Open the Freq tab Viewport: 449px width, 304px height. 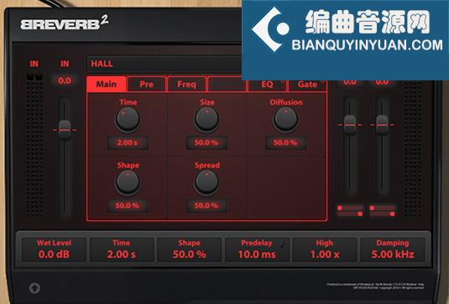pos(186,85)
